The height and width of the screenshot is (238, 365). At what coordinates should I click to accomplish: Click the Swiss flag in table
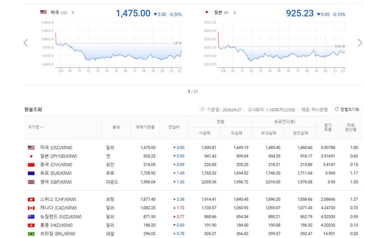[x=31, y=200]
